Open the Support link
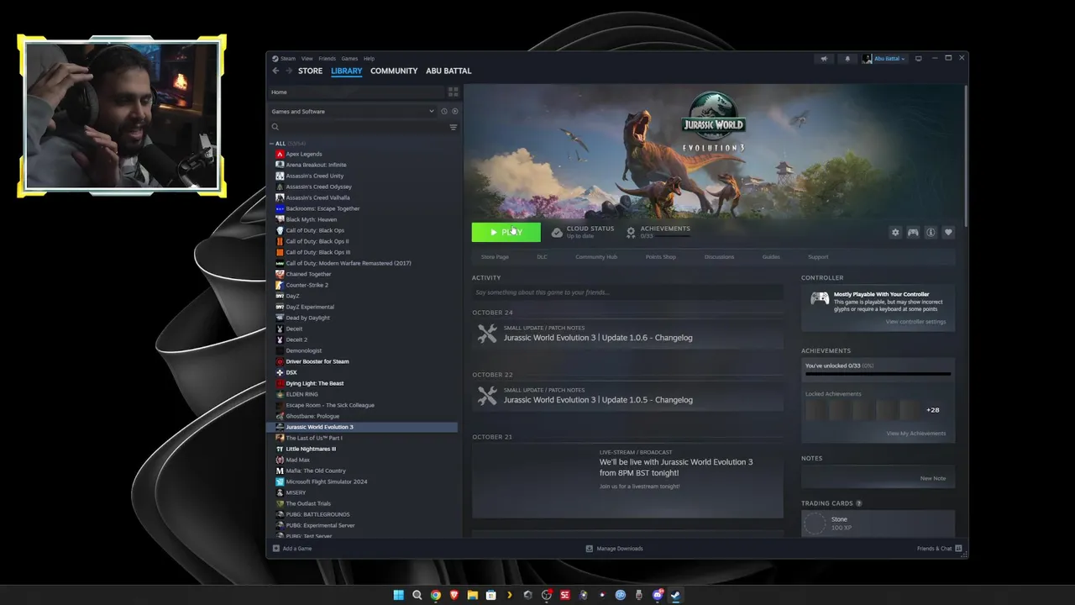The image size is (1075, 605). [x=818, y=257]
